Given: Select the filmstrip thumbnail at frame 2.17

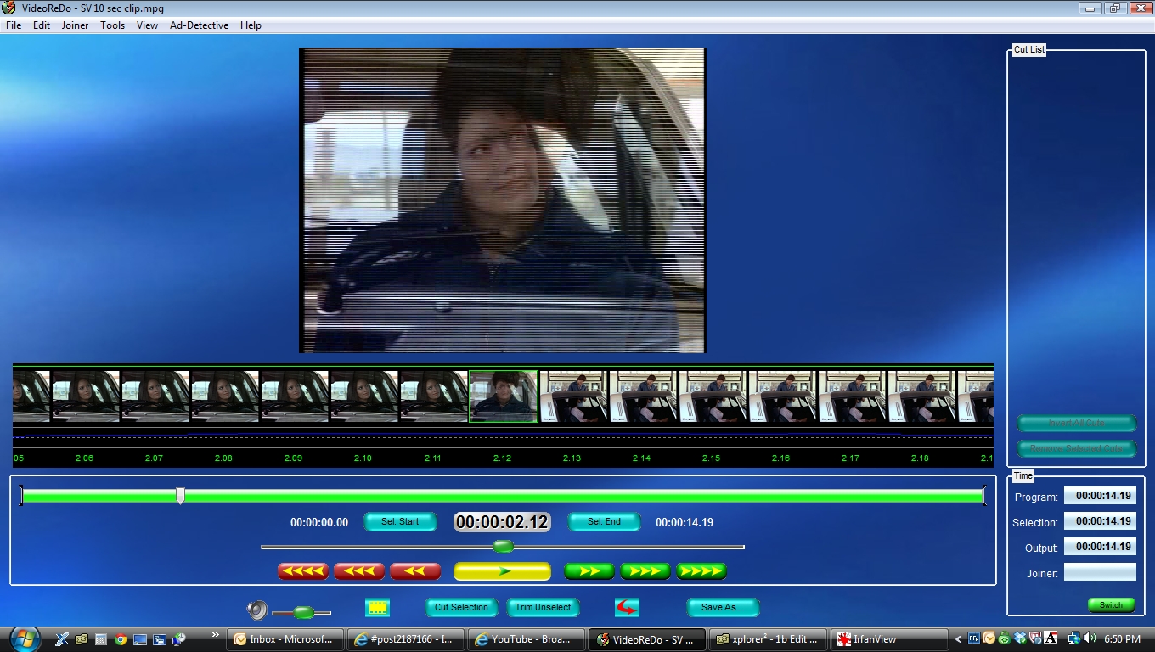Looking at the screenshot, I should click(x=851, y=396).
